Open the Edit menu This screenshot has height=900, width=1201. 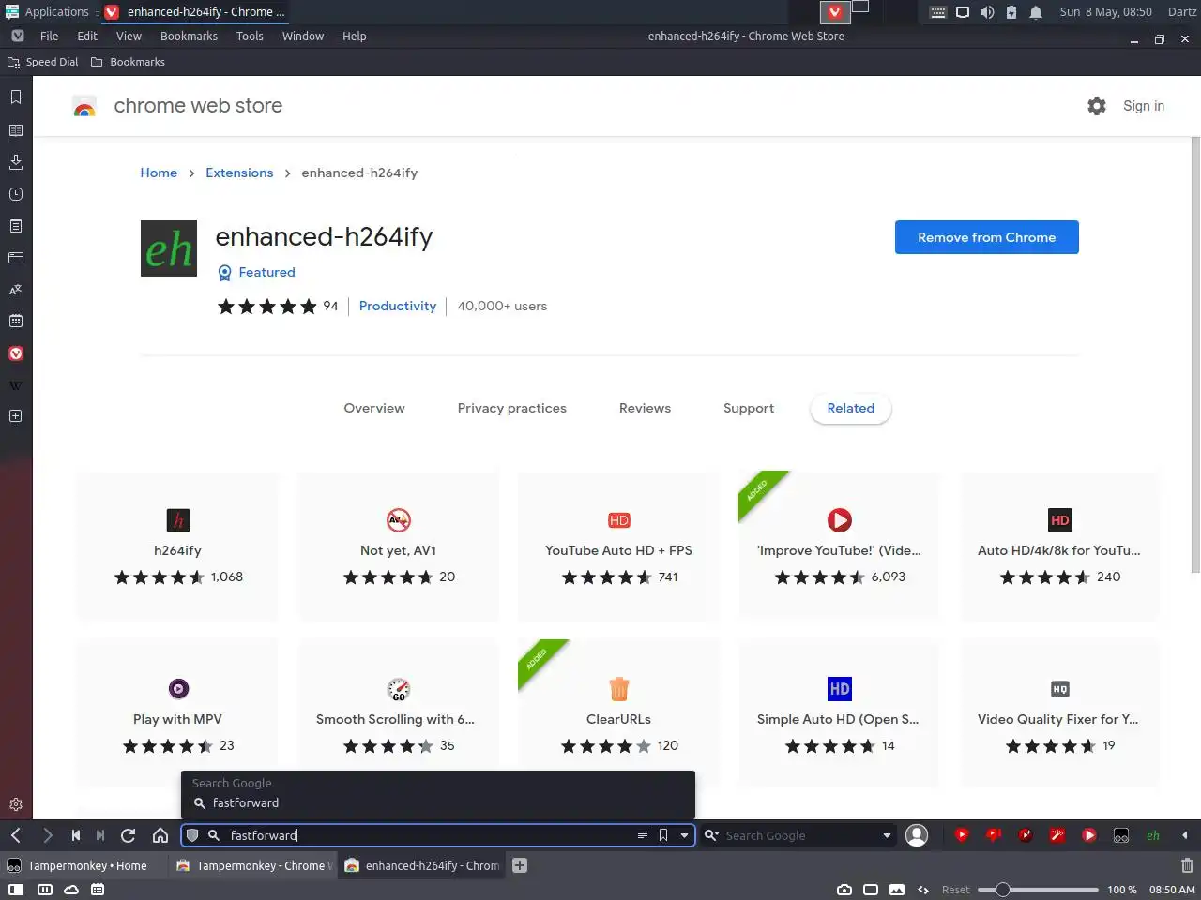click(x=87, y=36)
